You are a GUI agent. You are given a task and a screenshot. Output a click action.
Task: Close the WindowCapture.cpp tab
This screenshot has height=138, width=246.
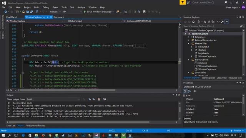[x=51, y=17]
